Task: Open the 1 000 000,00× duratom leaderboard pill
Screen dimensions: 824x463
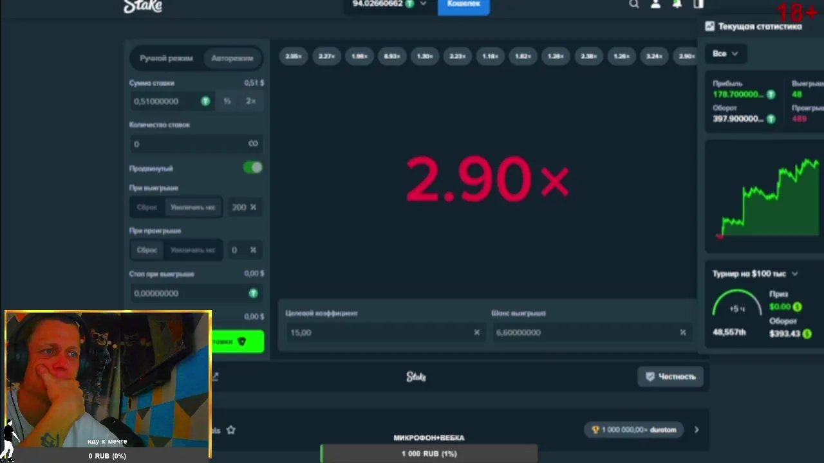Action: tap(633, 430)
